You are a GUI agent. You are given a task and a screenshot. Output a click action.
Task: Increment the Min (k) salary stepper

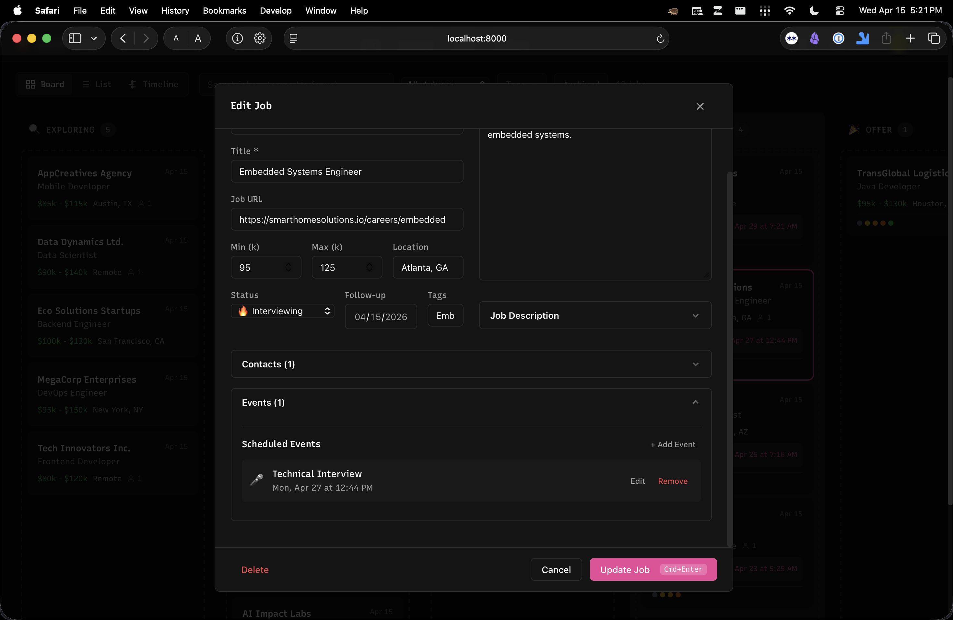pyautogui.click(x=289, y=264)
